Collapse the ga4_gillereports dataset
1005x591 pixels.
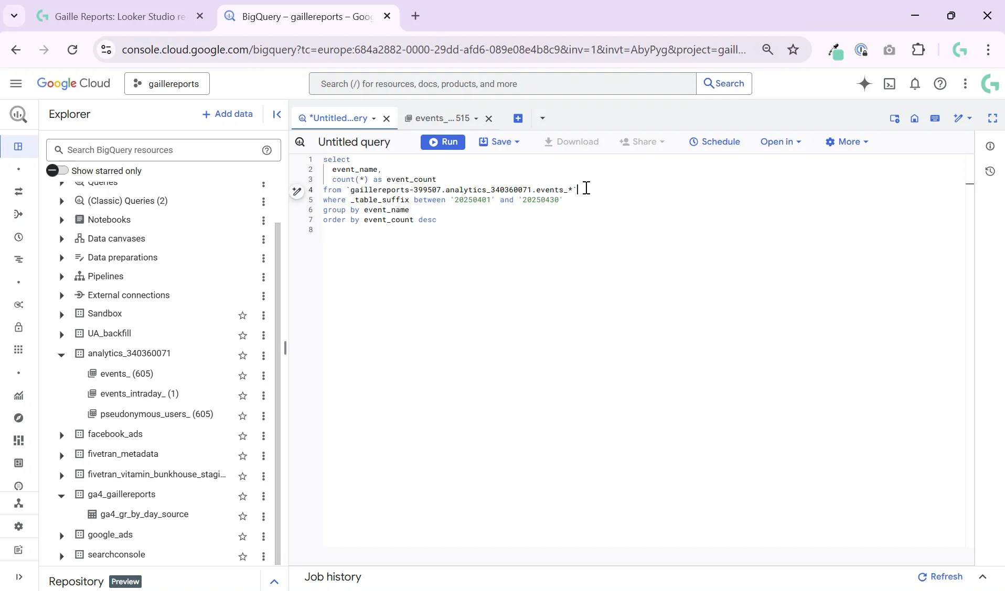coord(61,496)
